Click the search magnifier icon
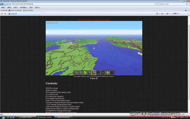Viewport: 190px width, 119px height. (x=187, y=4)
